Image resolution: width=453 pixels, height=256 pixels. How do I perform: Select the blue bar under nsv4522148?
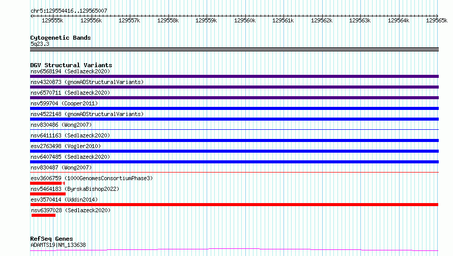pos(234,119)
